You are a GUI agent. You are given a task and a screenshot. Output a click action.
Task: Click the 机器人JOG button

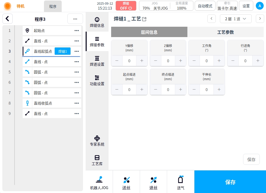pyautogui.click(x=99, y=182)
